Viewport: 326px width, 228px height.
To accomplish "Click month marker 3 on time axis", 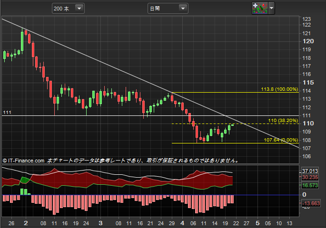I will click(100, 223).
